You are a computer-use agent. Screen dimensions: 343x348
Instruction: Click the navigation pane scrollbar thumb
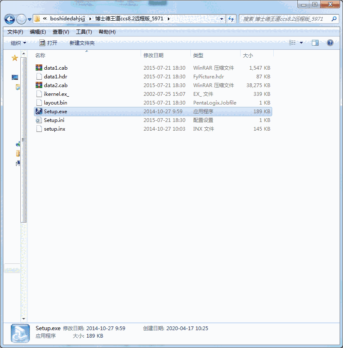click(x=24, y=140)
